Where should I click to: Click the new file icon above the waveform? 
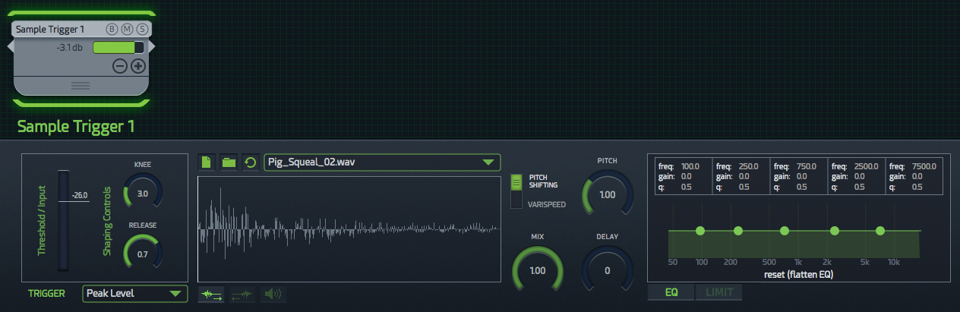(207, 162)
